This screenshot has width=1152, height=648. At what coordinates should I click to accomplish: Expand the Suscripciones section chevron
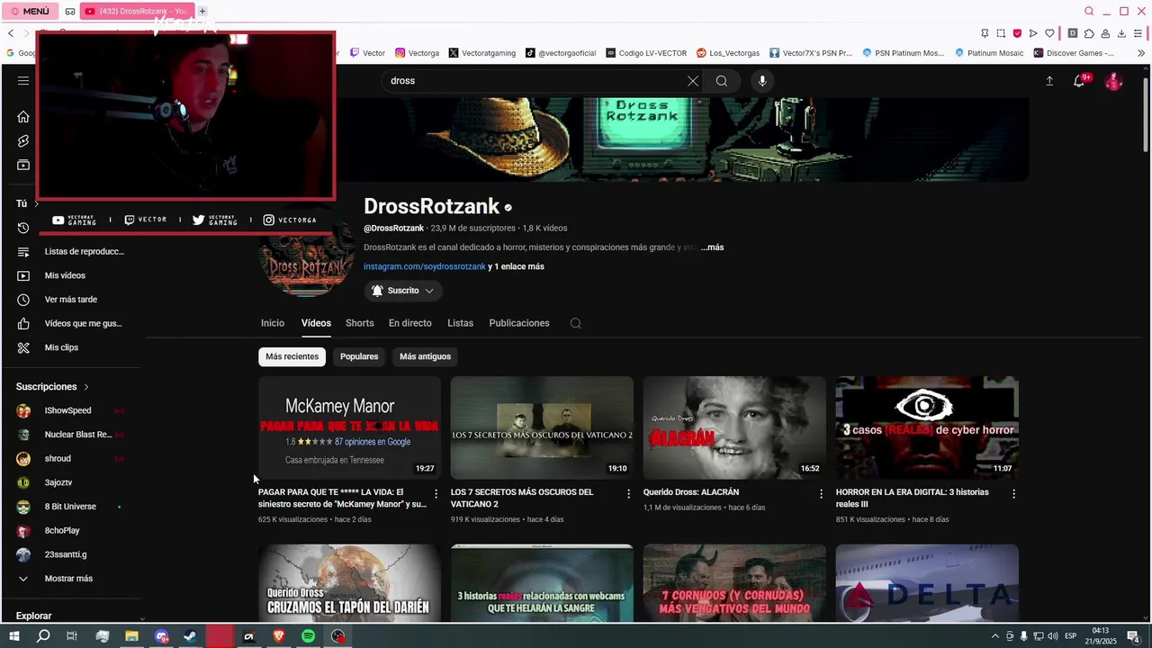click(x=86, y=387)
